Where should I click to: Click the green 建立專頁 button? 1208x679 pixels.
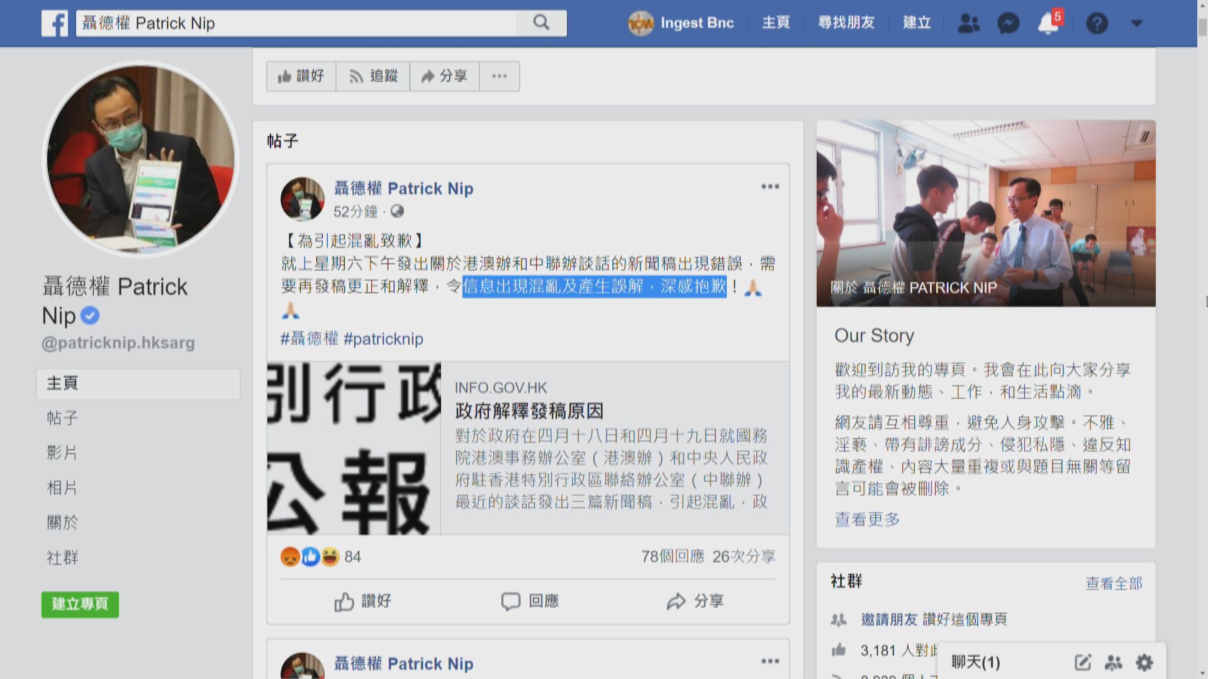coord(79,604)
